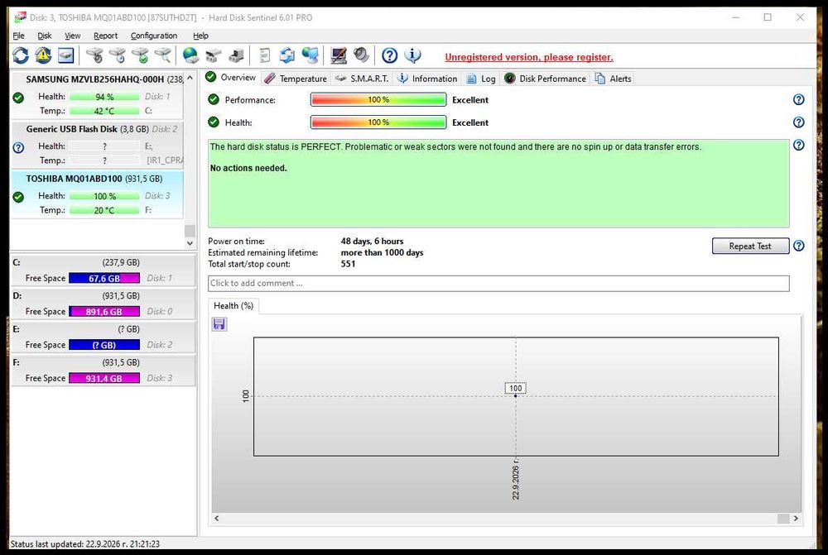
Task: Save the Health graph with floppy icon
Action: tap(219, 324)
